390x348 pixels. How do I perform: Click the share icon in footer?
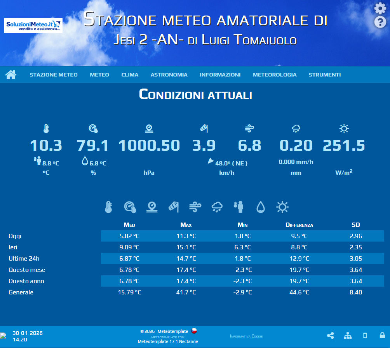click(331, 336)
